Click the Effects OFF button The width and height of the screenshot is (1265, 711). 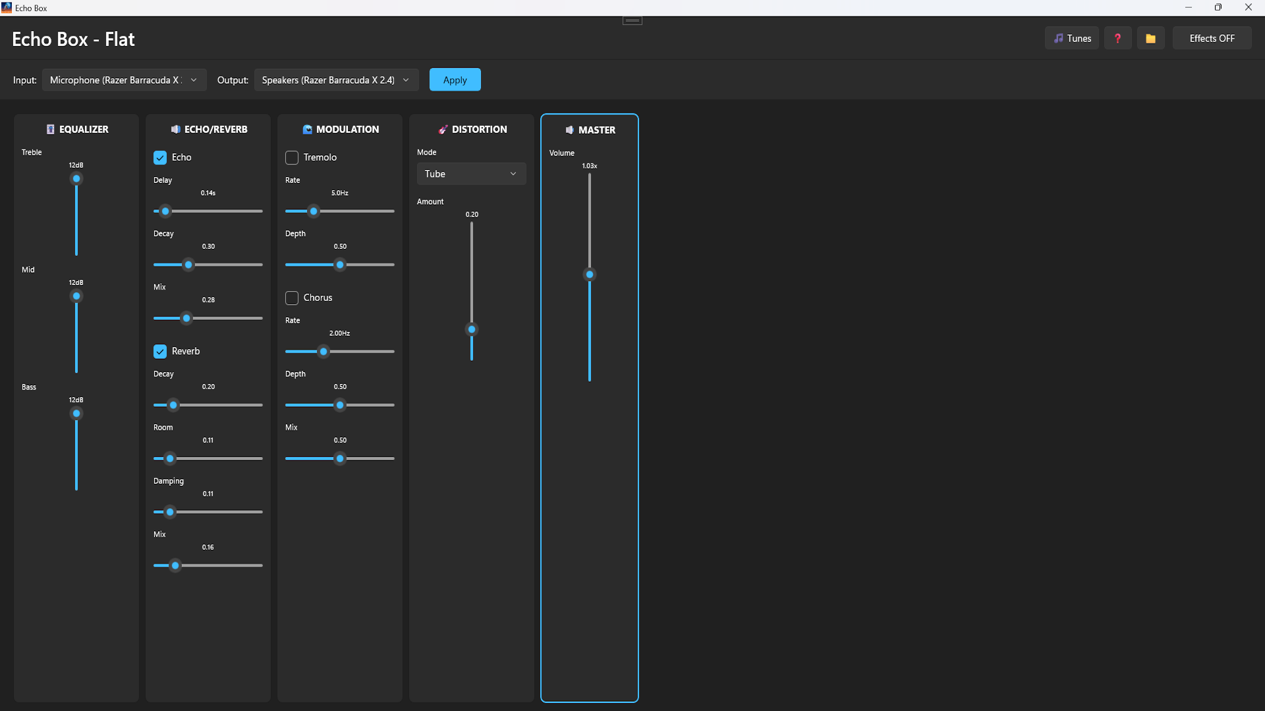[x=1212, y=38]
